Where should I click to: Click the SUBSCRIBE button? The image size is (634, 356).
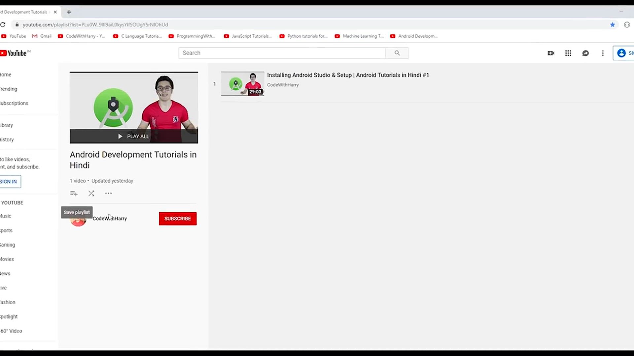(178, 219)
